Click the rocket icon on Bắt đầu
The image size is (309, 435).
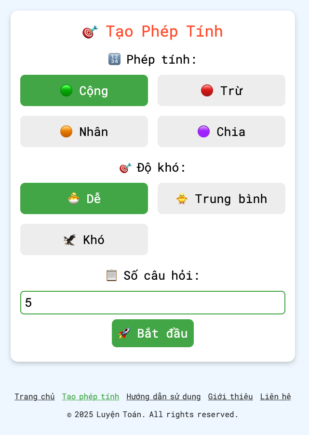(124, 333)
